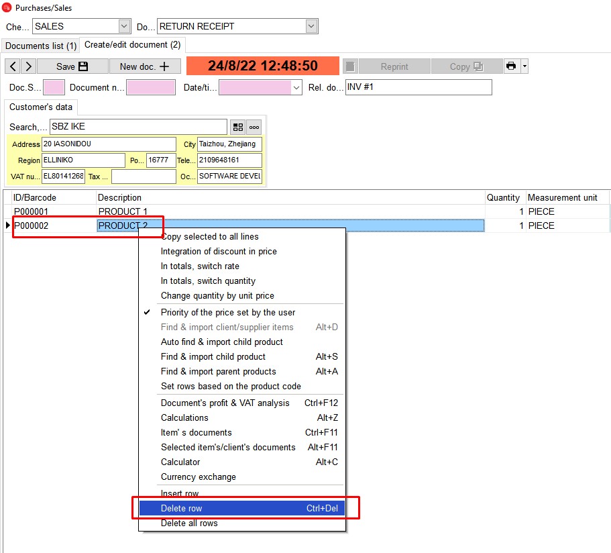Click the Reprint button
611x553 pixels.
click(x=394, y=66)
